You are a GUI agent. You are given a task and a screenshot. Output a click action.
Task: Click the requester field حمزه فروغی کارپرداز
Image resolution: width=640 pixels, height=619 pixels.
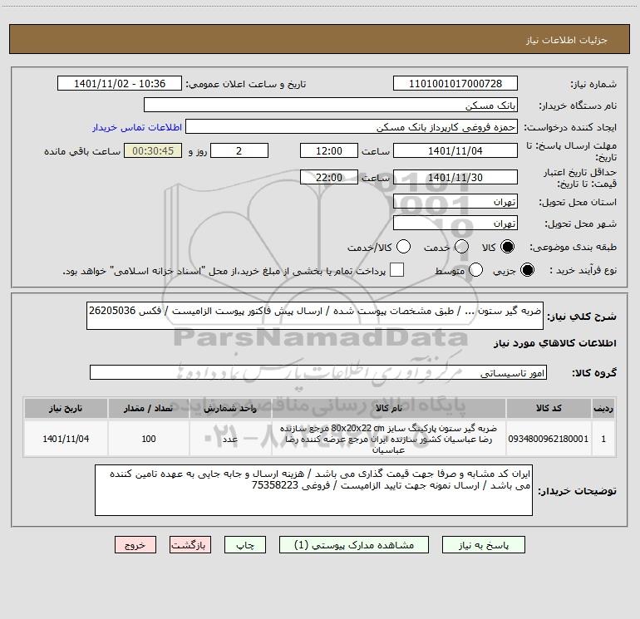click(352, 127)
